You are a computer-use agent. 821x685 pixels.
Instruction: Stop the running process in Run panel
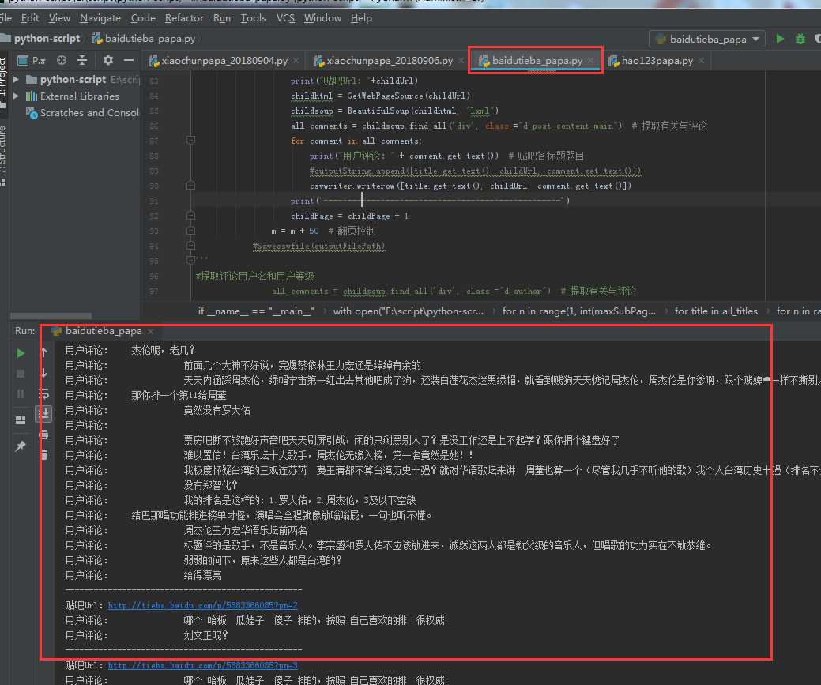pos(21,374)
